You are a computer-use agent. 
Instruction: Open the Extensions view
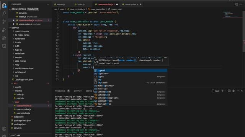tap(4, 38)
